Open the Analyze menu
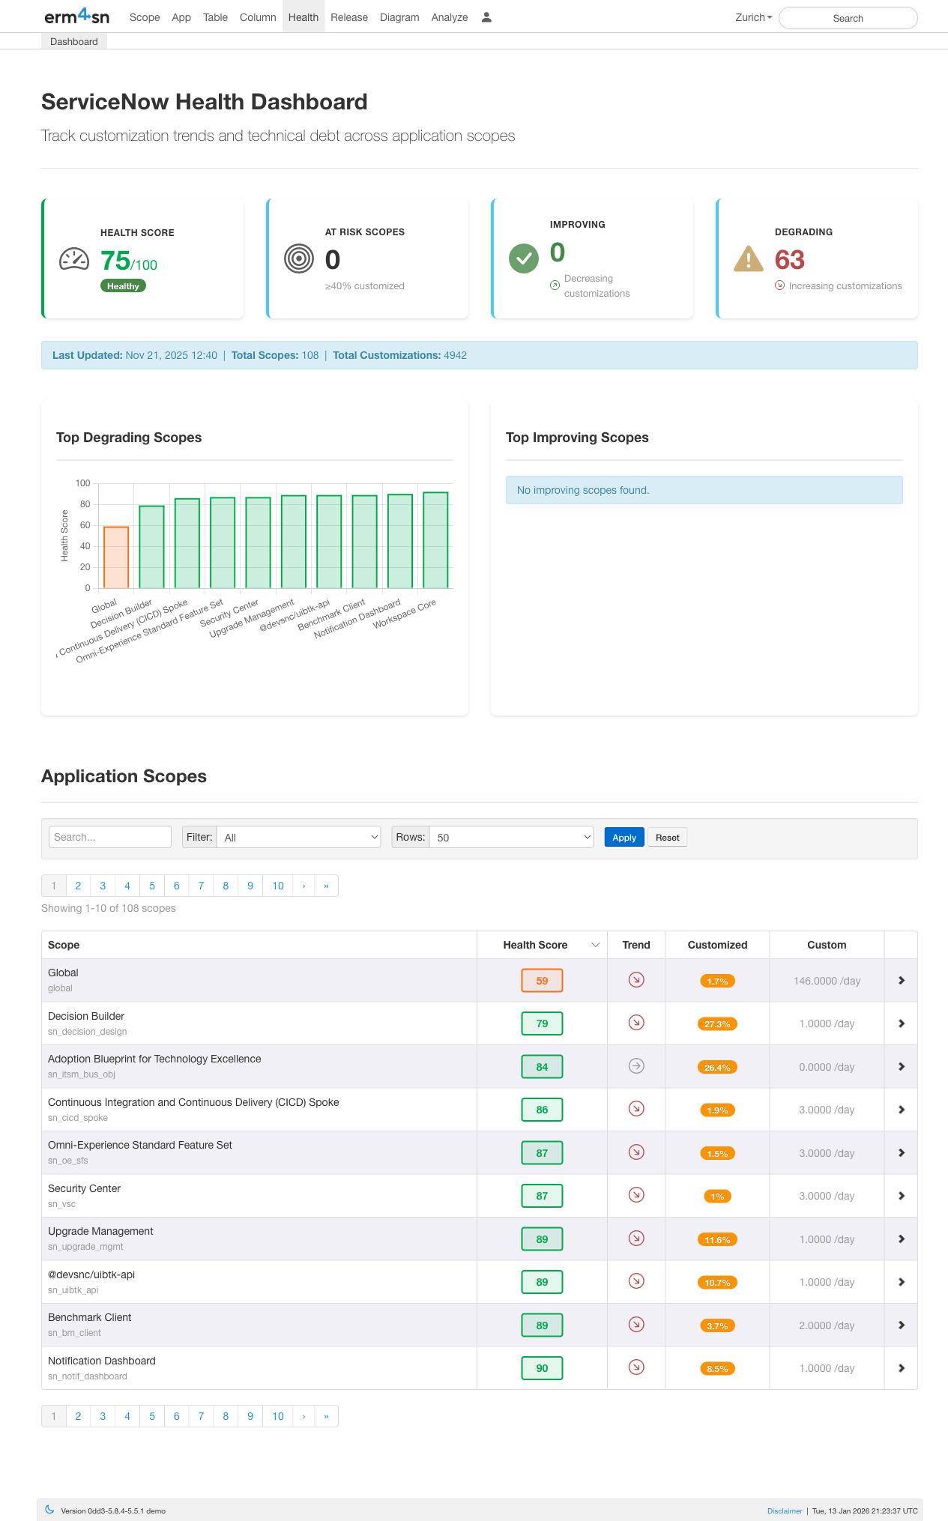 pyautogui.click(x=450, y=17)
